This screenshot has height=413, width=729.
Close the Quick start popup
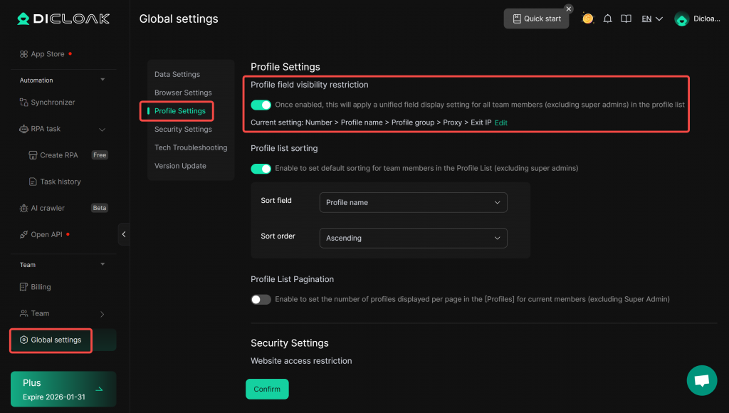coord(568,9)
